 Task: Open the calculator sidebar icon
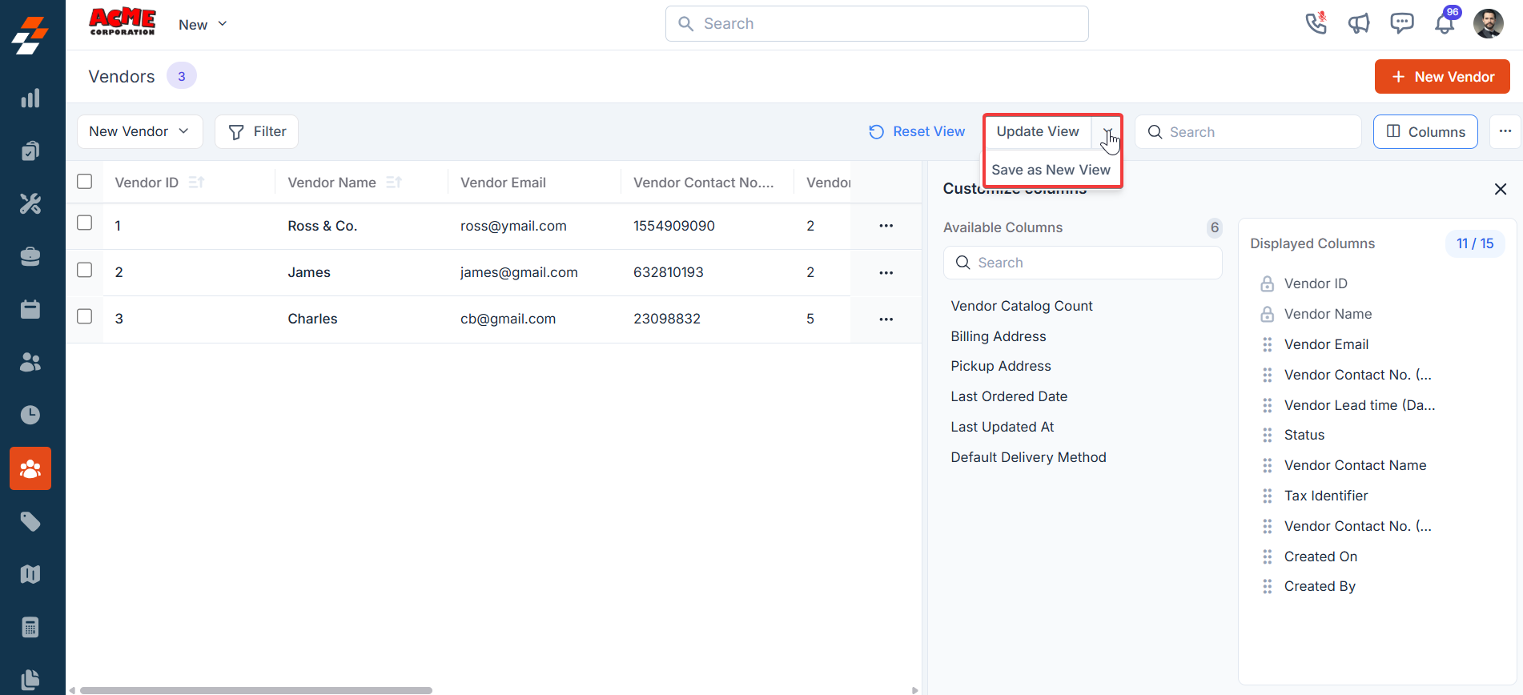[30, 627]
